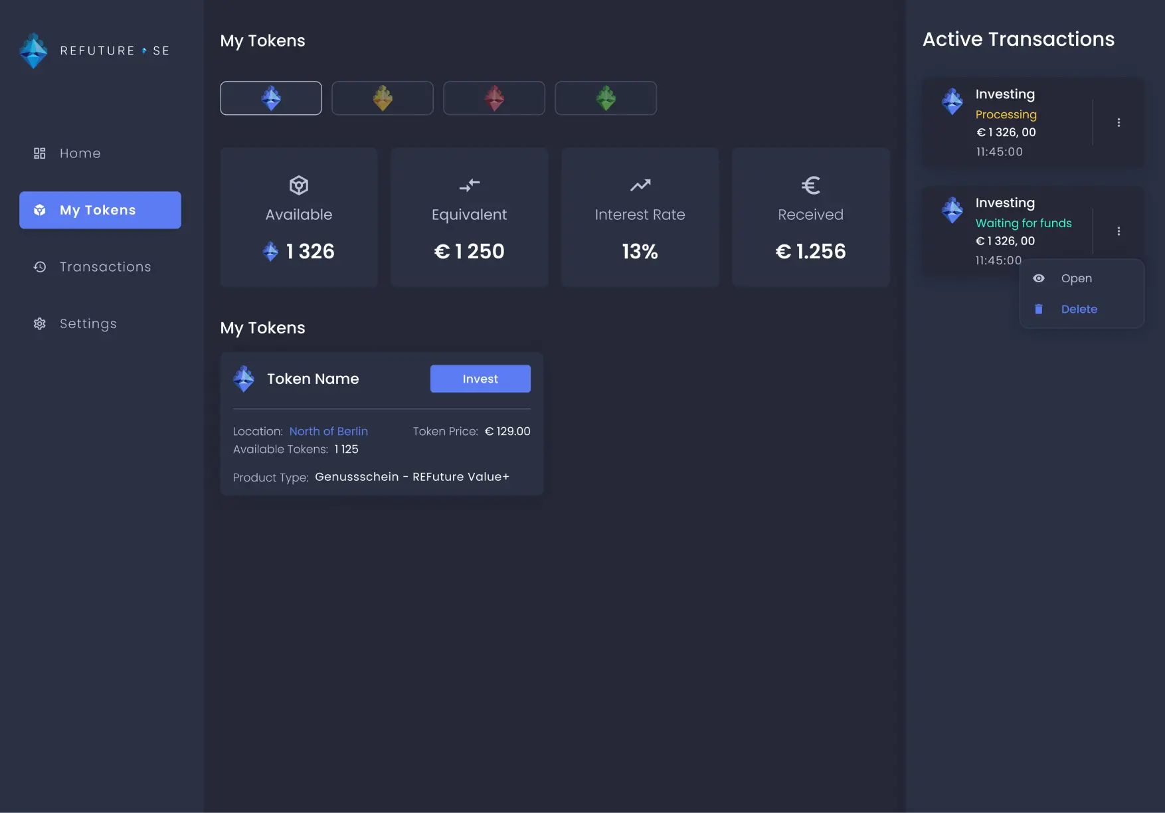The image size is (1165, 813).
Task: Open the three-dot menu on Waiting for funds transaction
Action: click(1119, 230)
